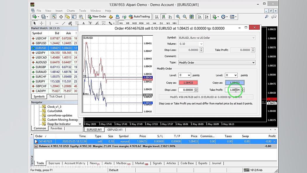Zoom out on the chart
Viewport: 307px width, 173px height.
point(185,17)
